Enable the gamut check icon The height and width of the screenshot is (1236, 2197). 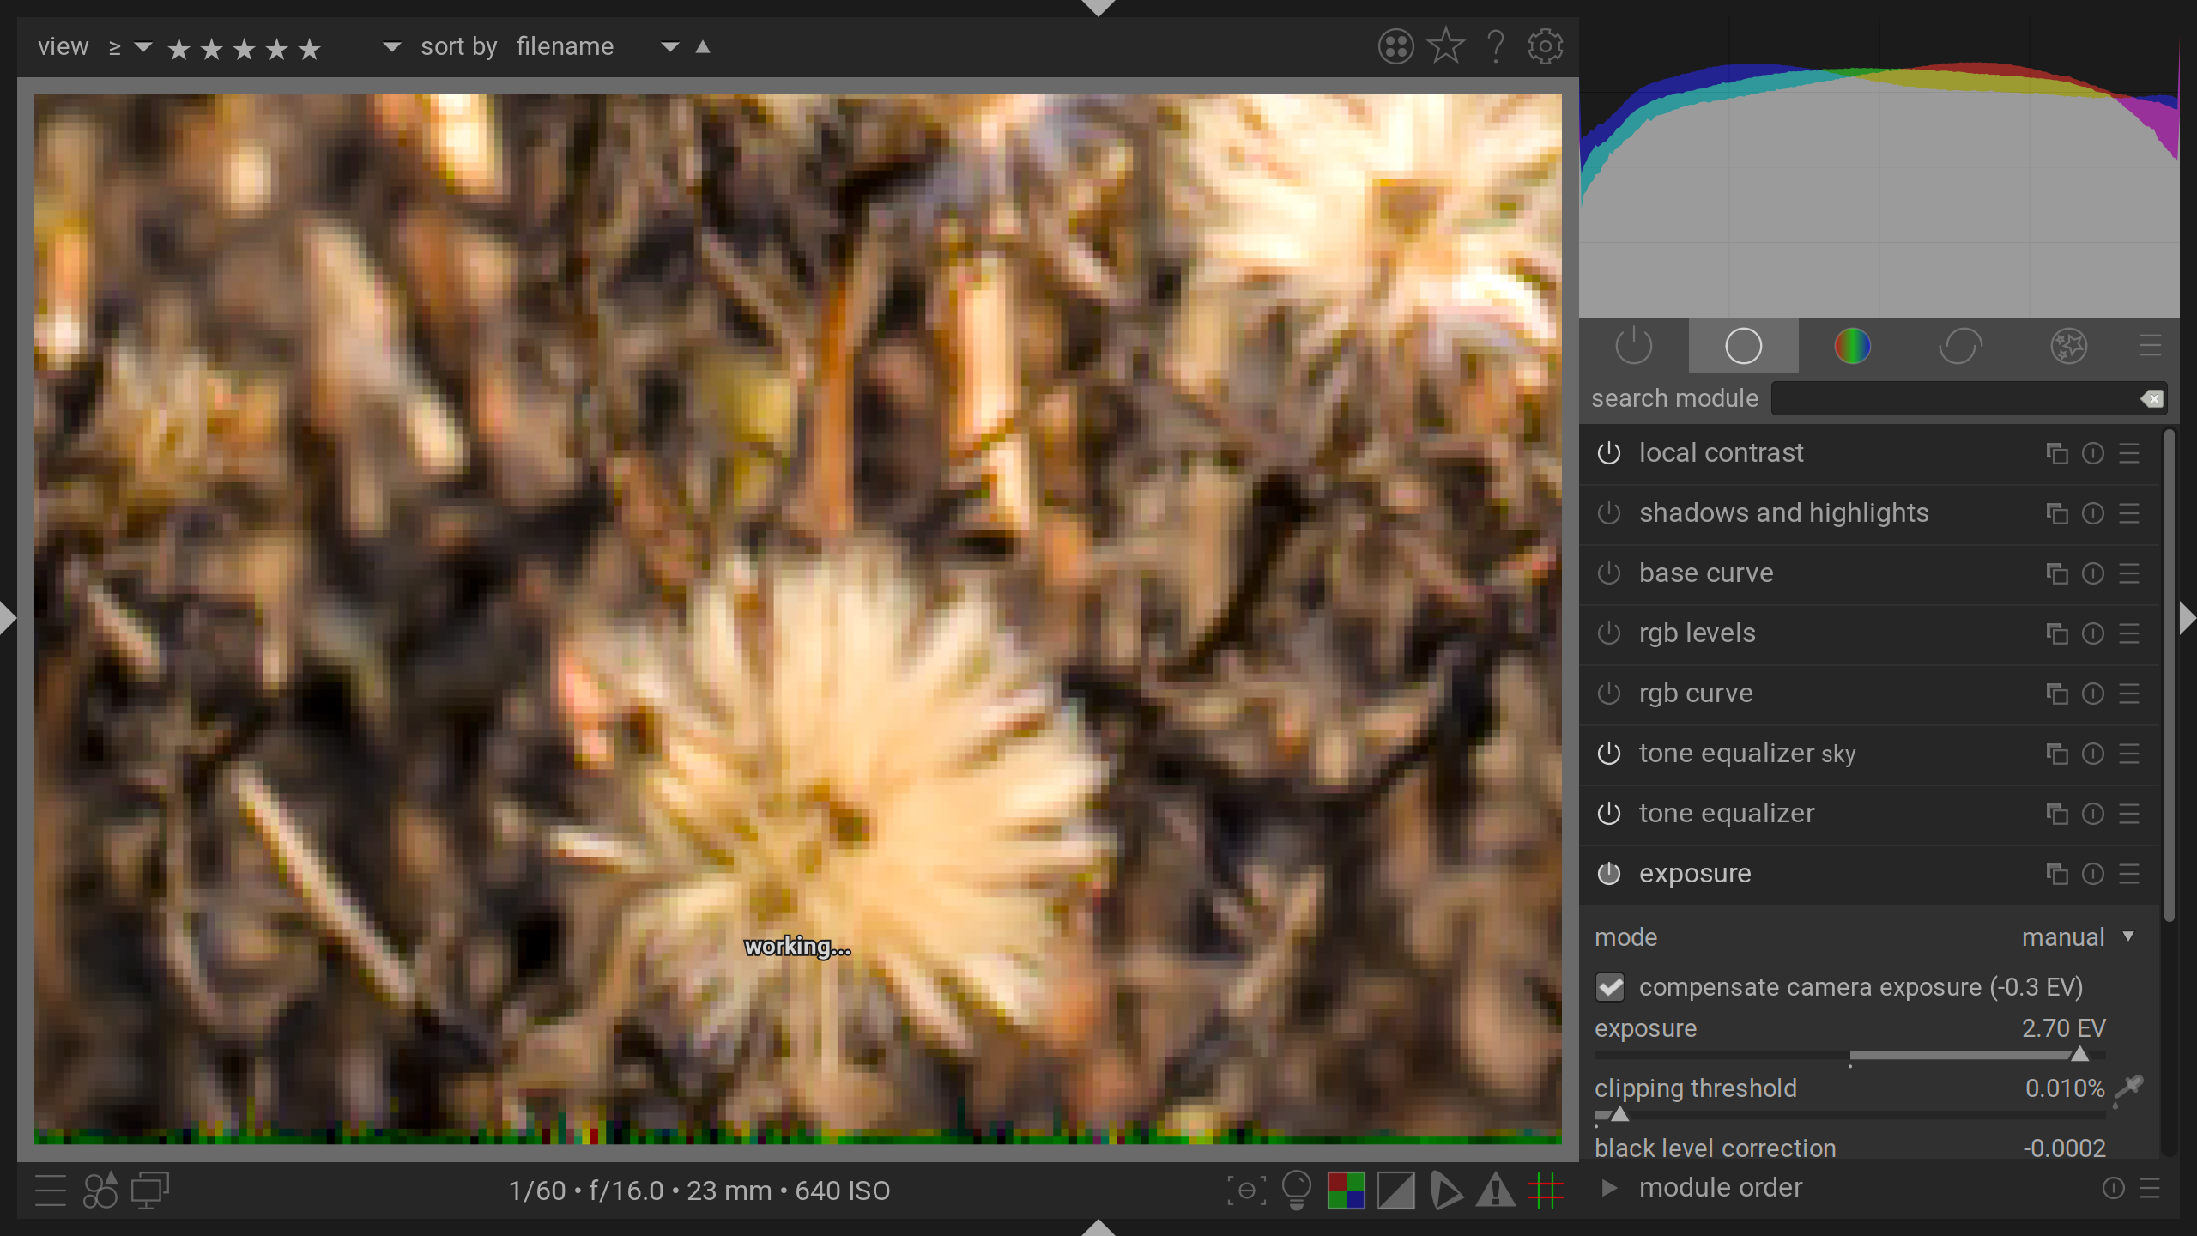coord(1446,1191)
